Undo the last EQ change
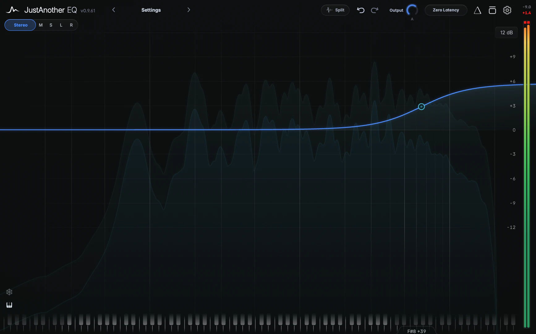 [x=360, y=10]
